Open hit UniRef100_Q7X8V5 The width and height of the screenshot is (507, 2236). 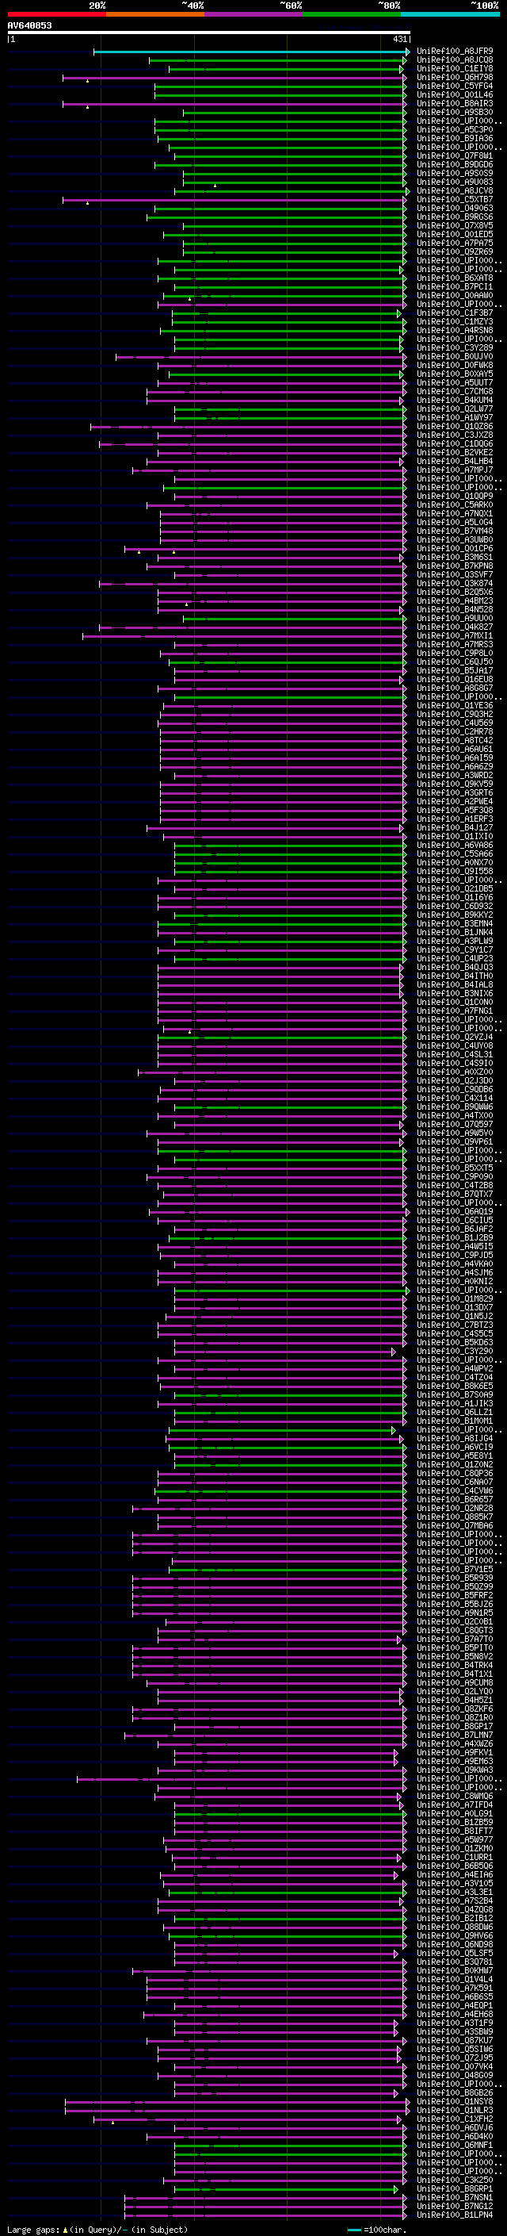point(455,226)
